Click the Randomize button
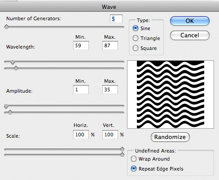The height and width of the screenshot is (180, 219). click(170, 137)
